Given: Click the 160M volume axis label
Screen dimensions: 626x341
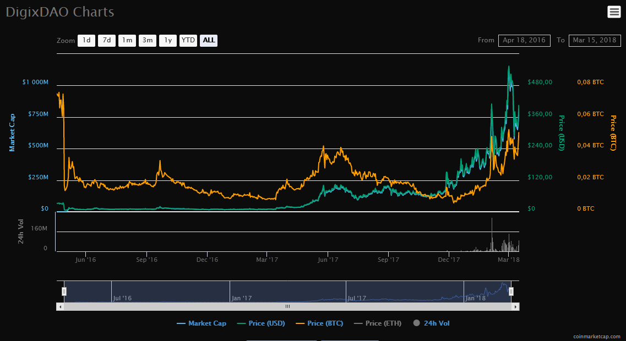Looking at the screenshot, I should pyautogui.click(x=39, y=229).
